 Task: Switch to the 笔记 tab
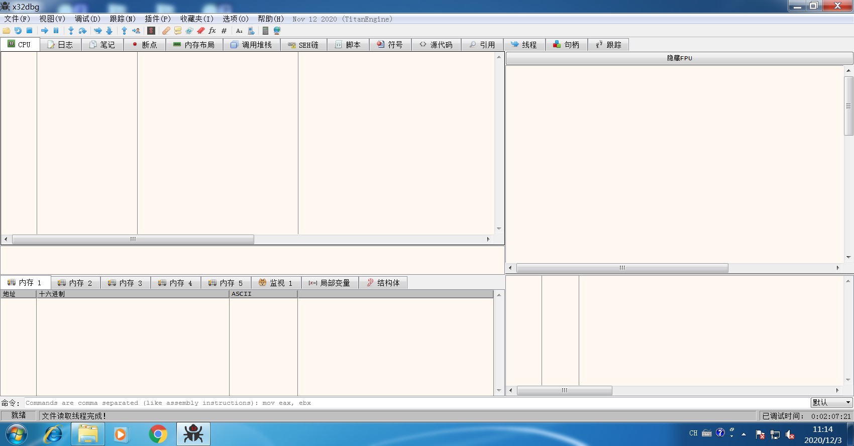tap(102, 45)
